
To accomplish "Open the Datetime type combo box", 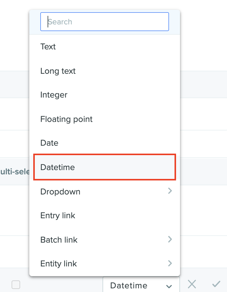I will pyautogui.click(x=141, y=285).
